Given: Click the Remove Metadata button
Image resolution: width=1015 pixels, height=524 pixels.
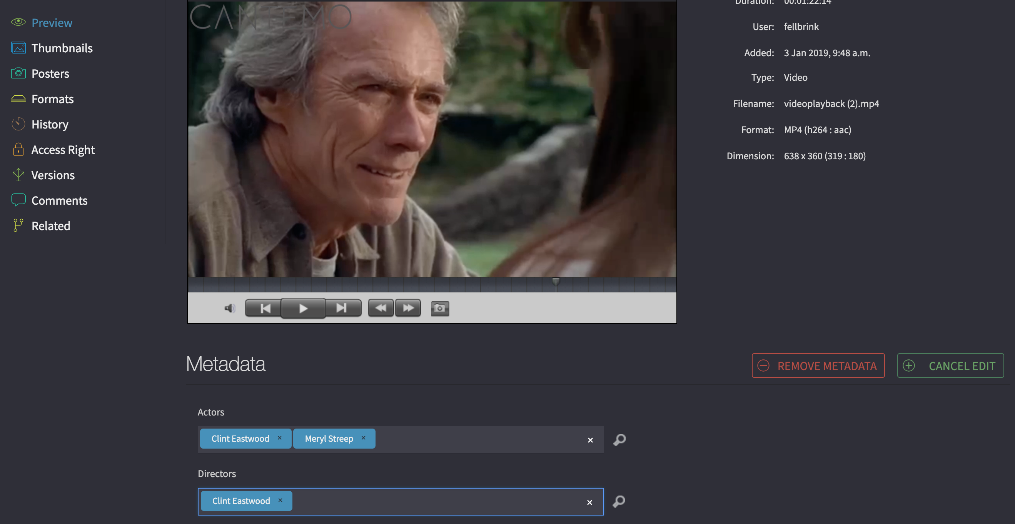Looking at the screenshot, I should 818,365.
